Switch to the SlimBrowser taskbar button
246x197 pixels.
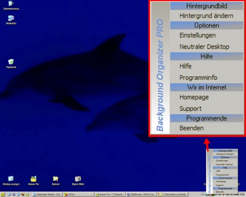[x=141, y=194]
